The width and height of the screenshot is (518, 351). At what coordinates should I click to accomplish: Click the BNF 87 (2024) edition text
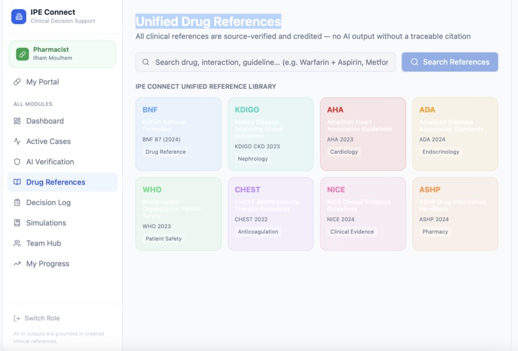[161, 139]
